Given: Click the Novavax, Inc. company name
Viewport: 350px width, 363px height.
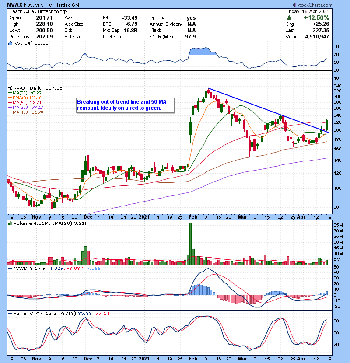Looking at the screenshot, I should [38, 5].
